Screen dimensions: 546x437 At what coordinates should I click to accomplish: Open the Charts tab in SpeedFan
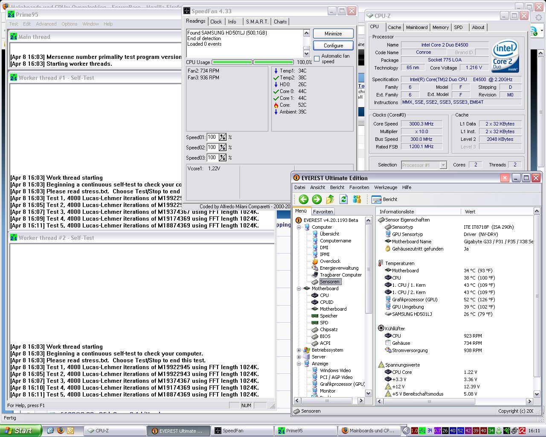[280, 22]
